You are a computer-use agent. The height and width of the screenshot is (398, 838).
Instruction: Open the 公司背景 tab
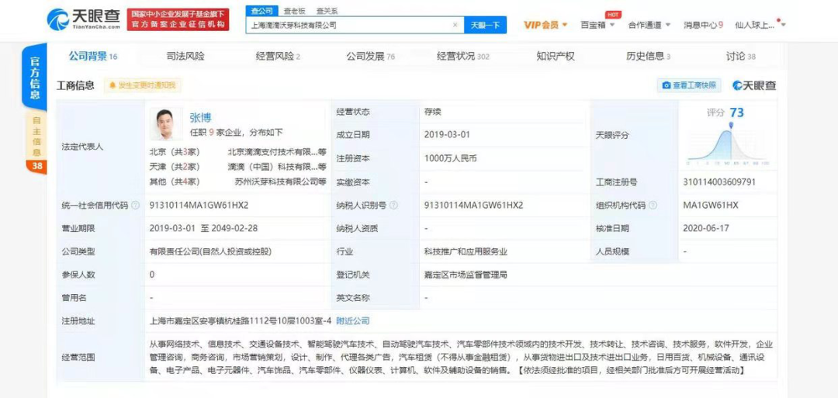click(x=93, y=56)
